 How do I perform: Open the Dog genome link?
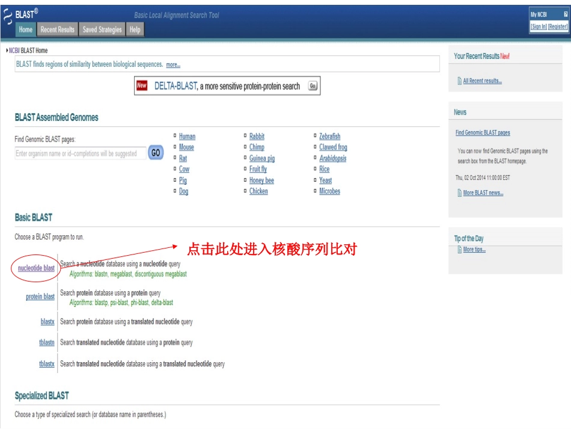click(183, 191)
